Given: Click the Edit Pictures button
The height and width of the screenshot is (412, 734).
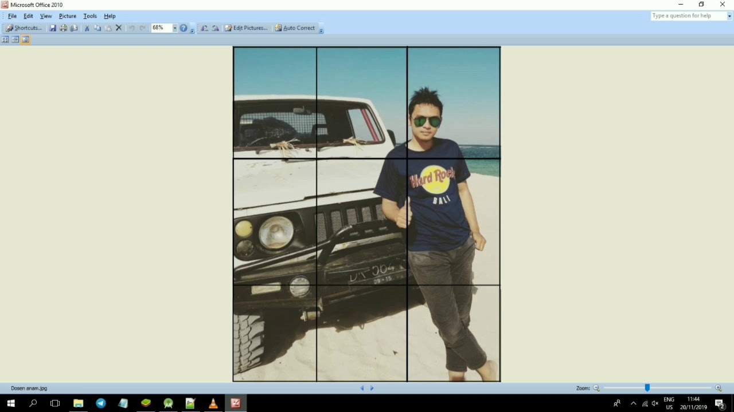Looking at the screenshot, I should point(246,28).
